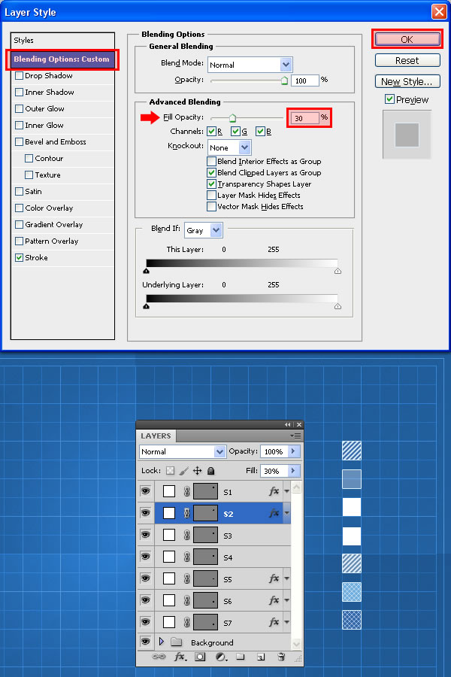Click lock position icon in Layers

point(197,471)
